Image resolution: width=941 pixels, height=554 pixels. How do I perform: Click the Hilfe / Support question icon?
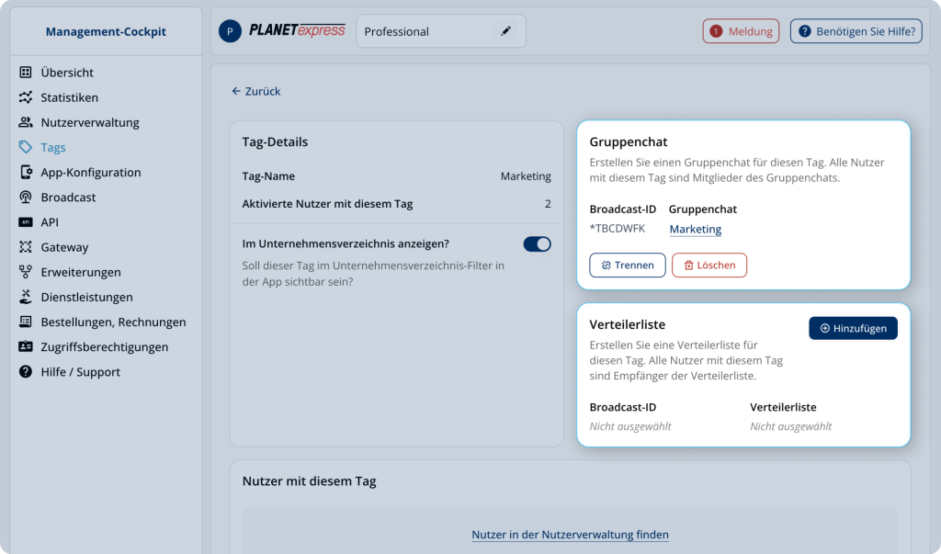[x=25, y=372]
